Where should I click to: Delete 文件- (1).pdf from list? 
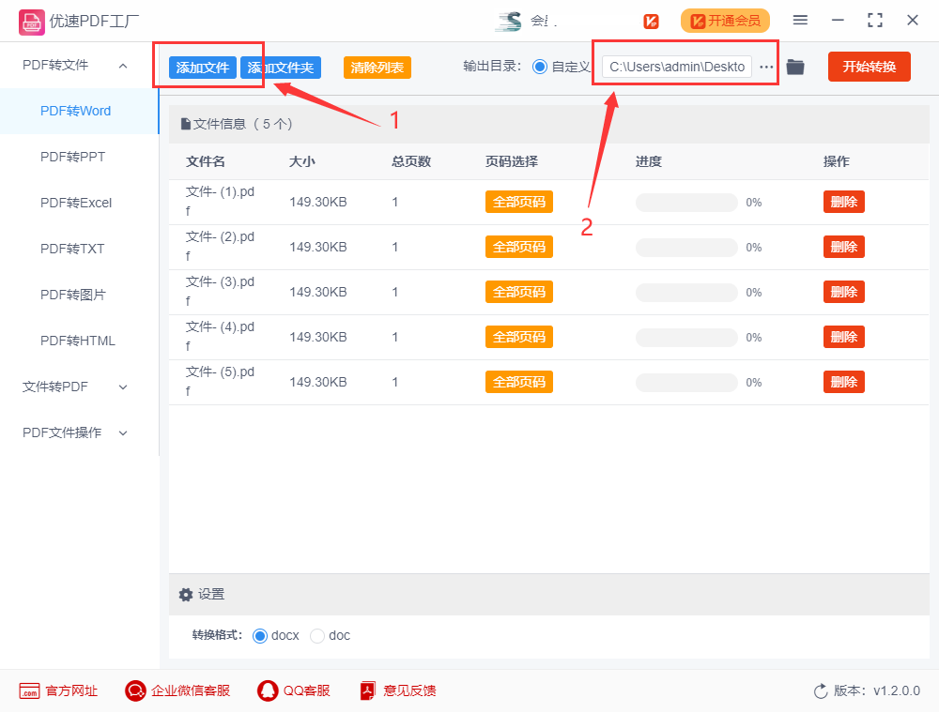[x=844, y=203]
